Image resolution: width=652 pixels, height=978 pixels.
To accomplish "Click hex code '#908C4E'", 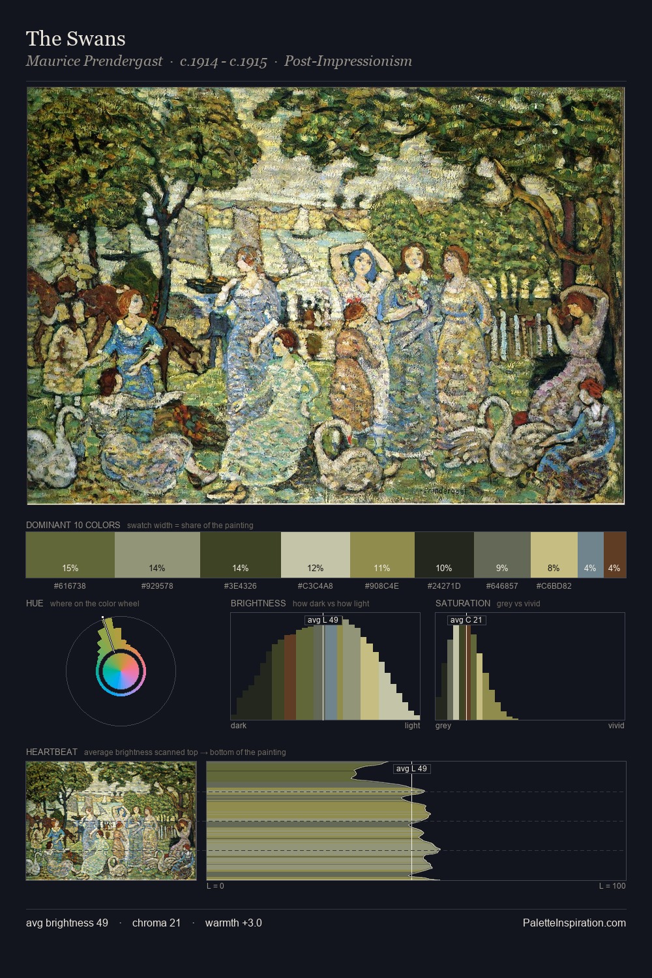I will pos(382,586).
